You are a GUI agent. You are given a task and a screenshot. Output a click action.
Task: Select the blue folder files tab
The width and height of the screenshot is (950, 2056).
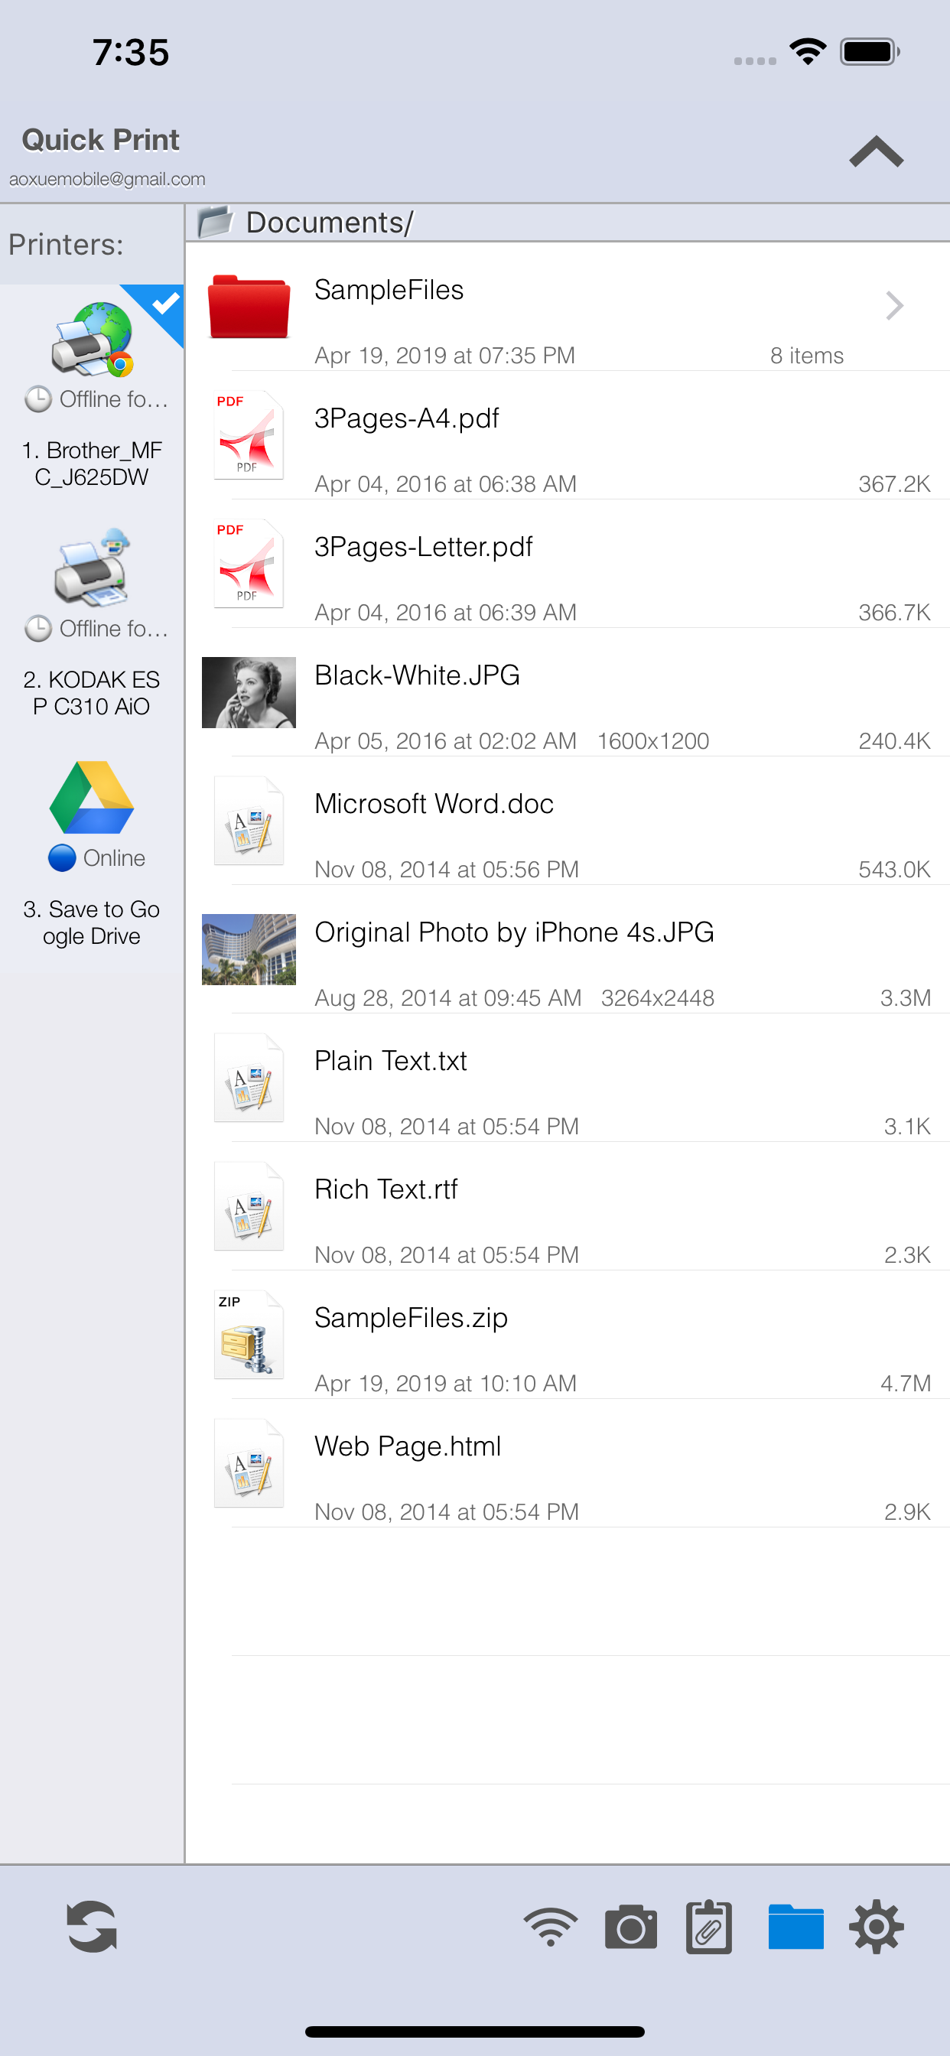point(795,1927)
